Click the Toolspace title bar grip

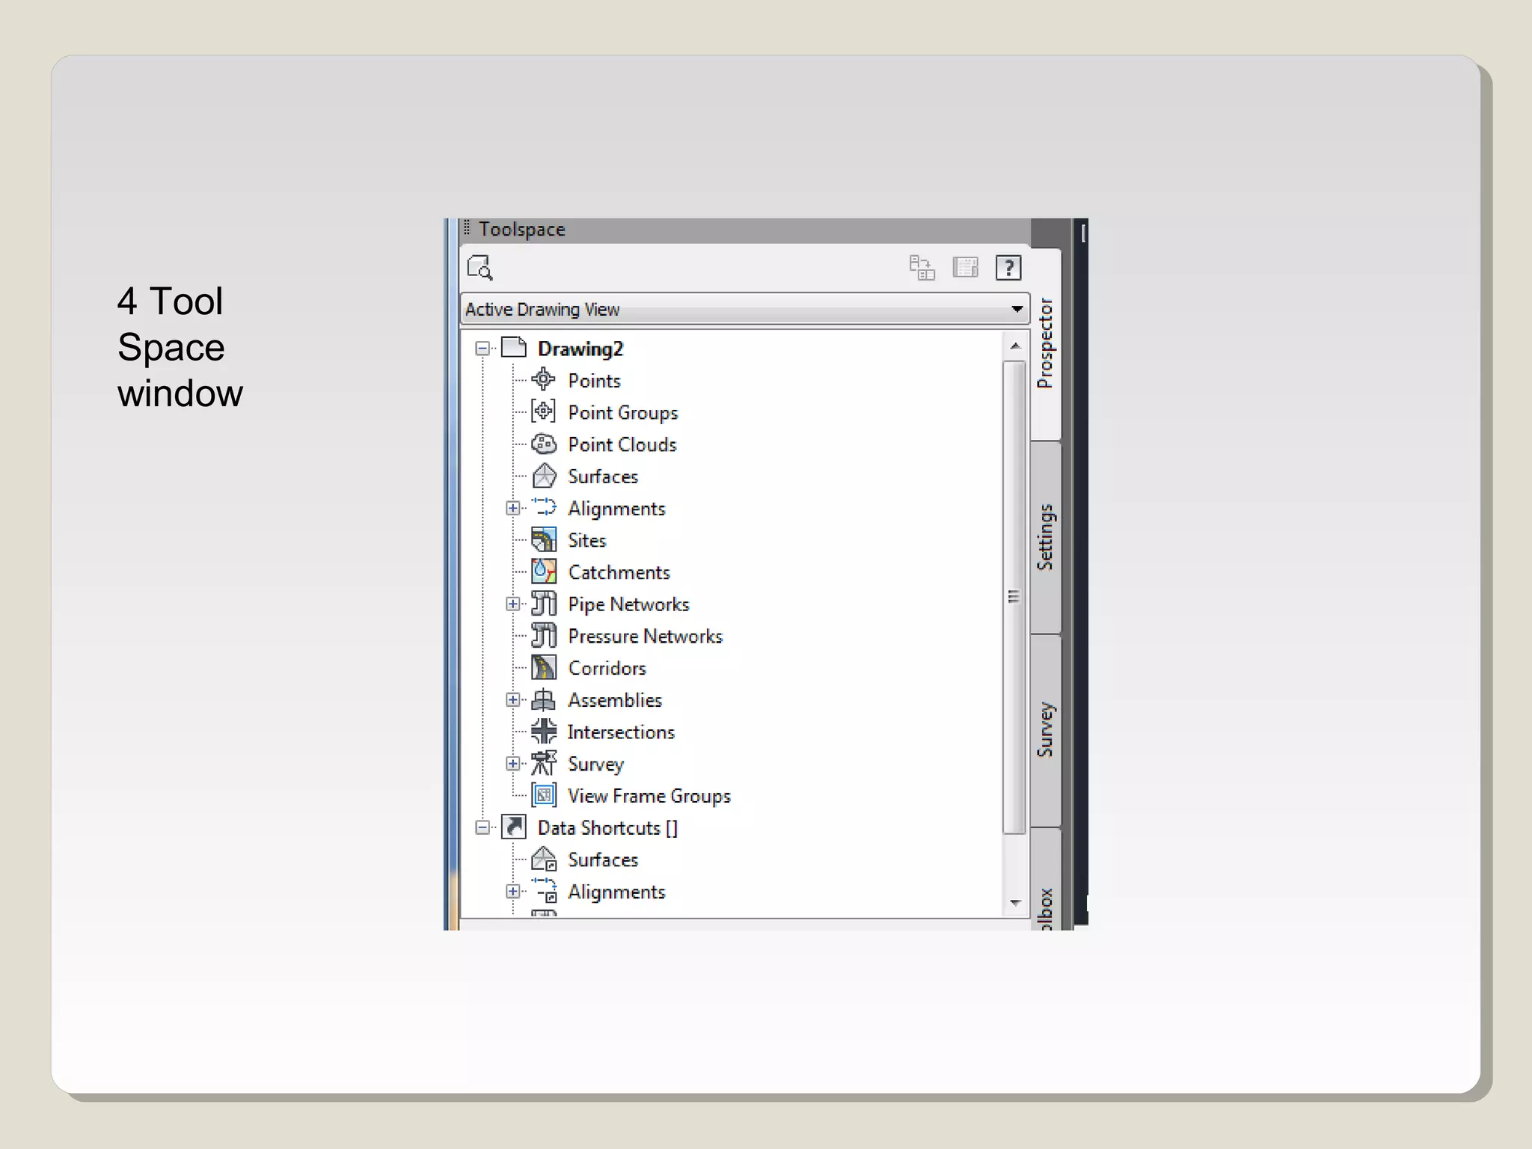467,227
